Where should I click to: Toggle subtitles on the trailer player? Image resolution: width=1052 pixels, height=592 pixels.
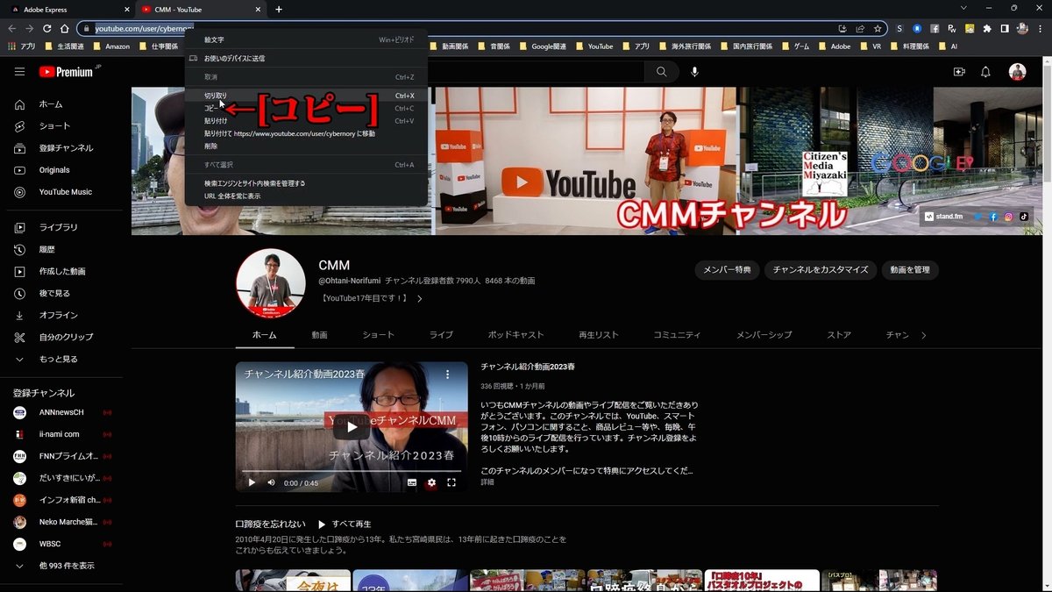(x=412, y=482)
